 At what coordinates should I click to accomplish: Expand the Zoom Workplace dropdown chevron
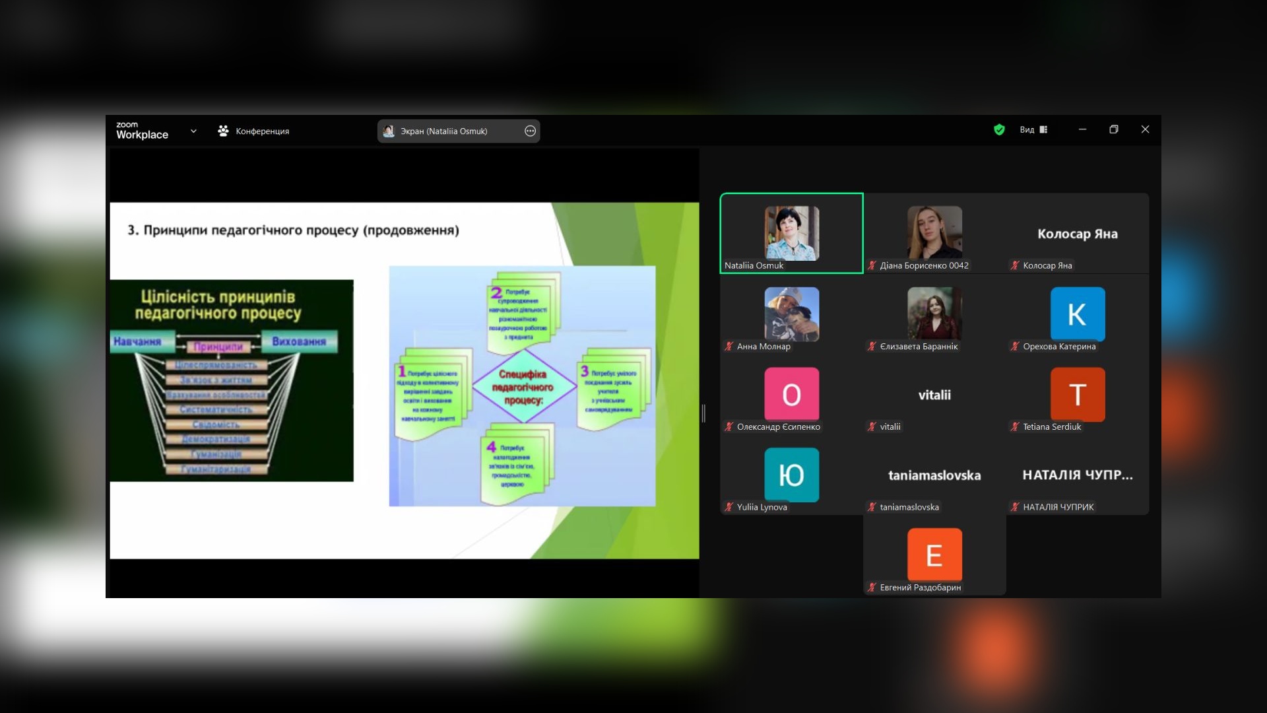pos(193,131)
